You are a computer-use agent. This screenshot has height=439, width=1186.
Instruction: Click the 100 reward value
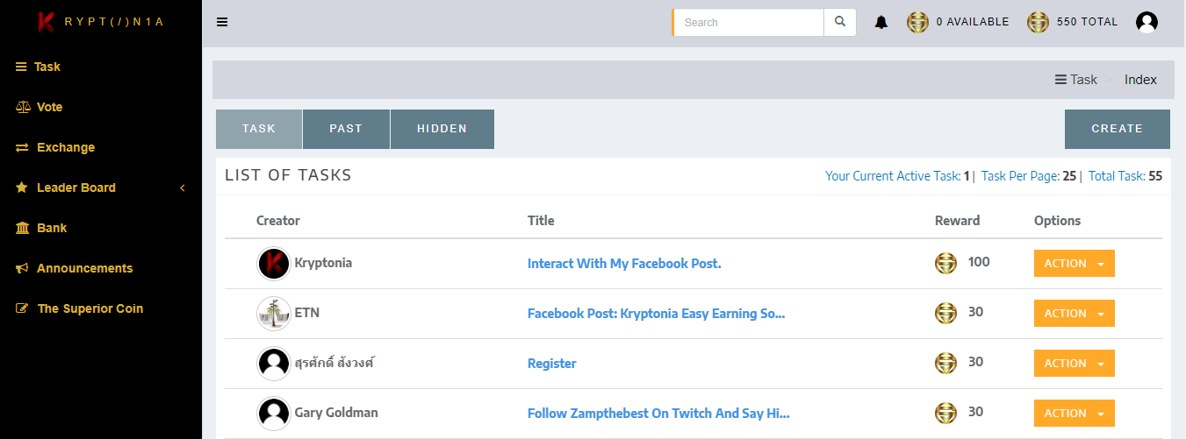[979, 262]
